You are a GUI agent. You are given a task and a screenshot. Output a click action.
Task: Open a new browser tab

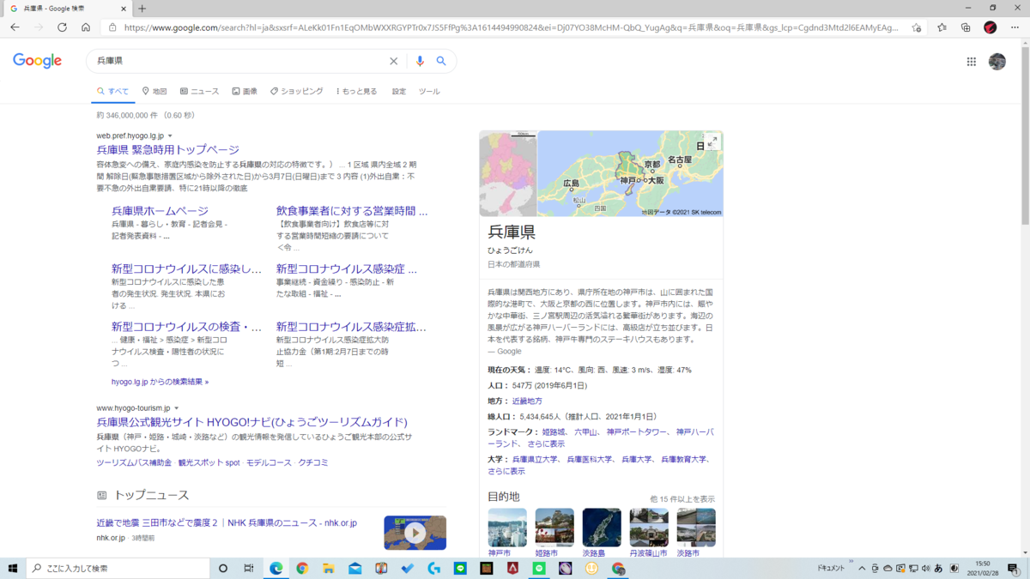[142, 9]
